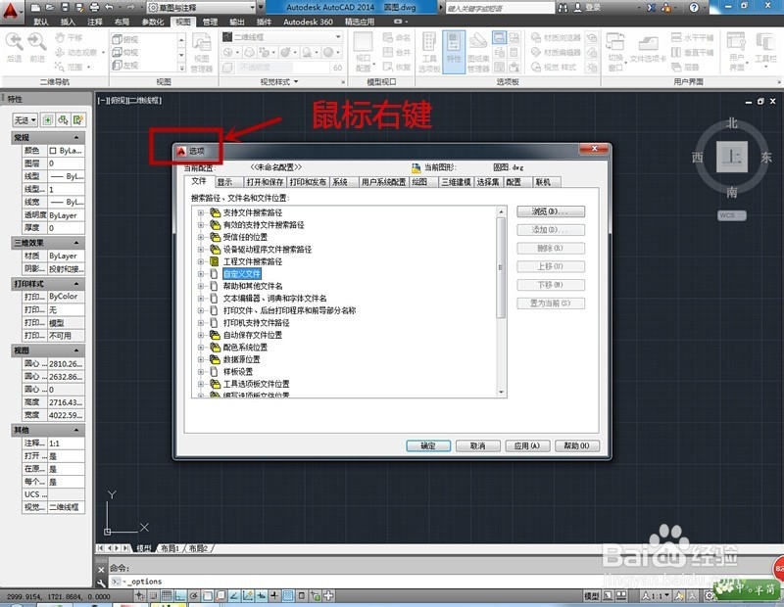The height and width of the screenshot is (607, 784).
Task: Click the quick select icon in properties palette
Action: click(78, 119)
